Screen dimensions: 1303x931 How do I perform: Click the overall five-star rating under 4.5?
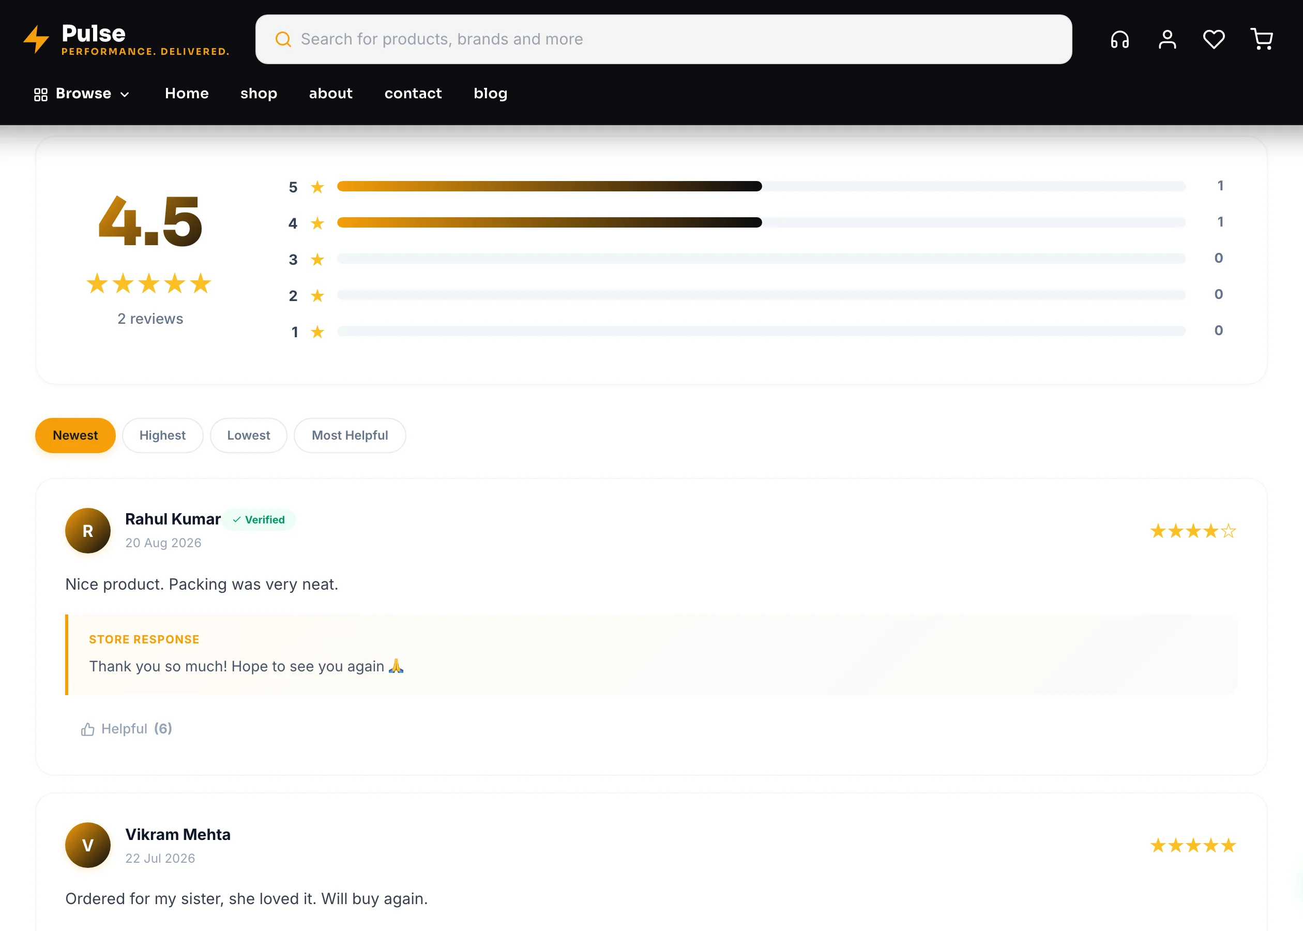[x=149, y=283]
